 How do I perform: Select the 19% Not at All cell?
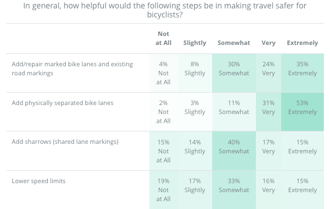(163, 190)
